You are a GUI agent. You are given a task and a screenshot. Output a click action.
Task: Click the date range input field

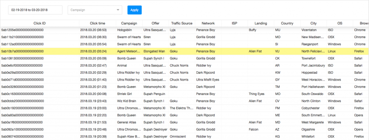pos(35,10)
